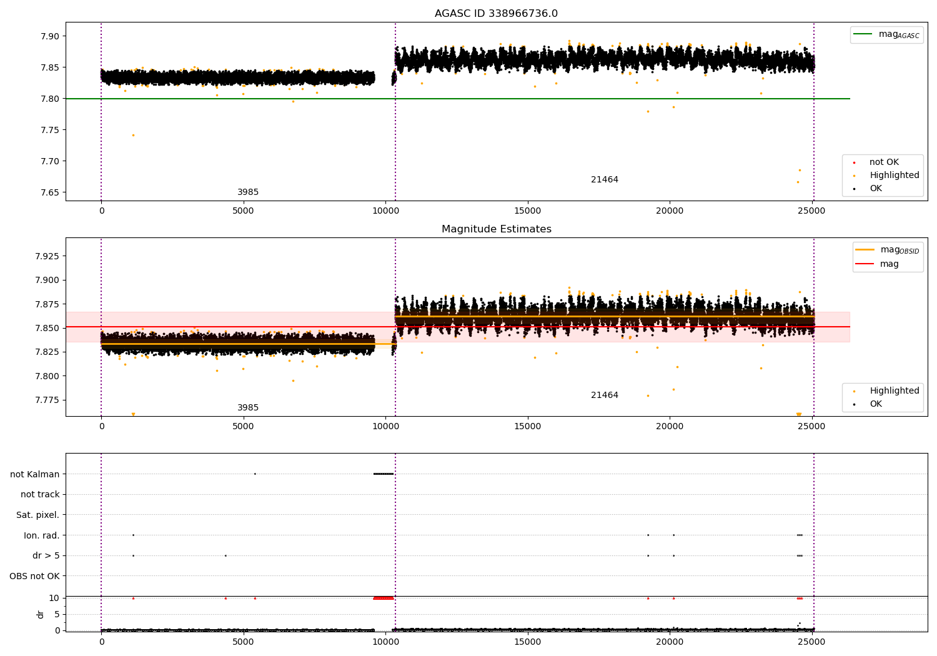Click the orange outlier point at 7.74 in top plot
The height and width of the screenshot is (656, 937).
click(x=133, y=135)
